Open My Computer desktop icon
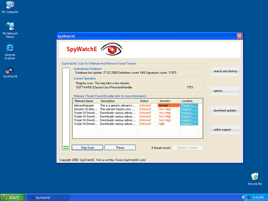This screenshot has width=268, height=201. [x=9, y=6]
